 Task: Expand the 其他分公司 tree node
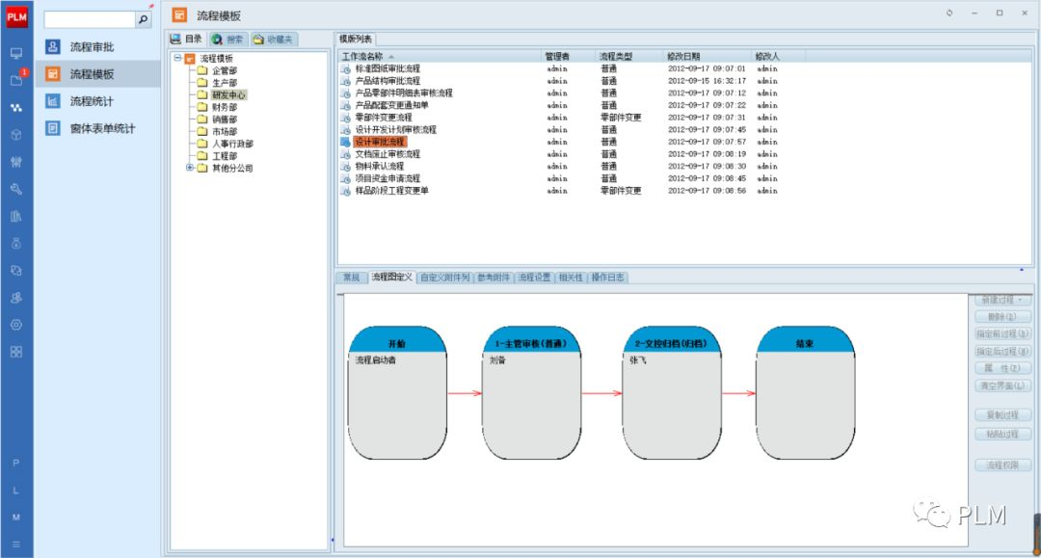(x=190, y=168)
